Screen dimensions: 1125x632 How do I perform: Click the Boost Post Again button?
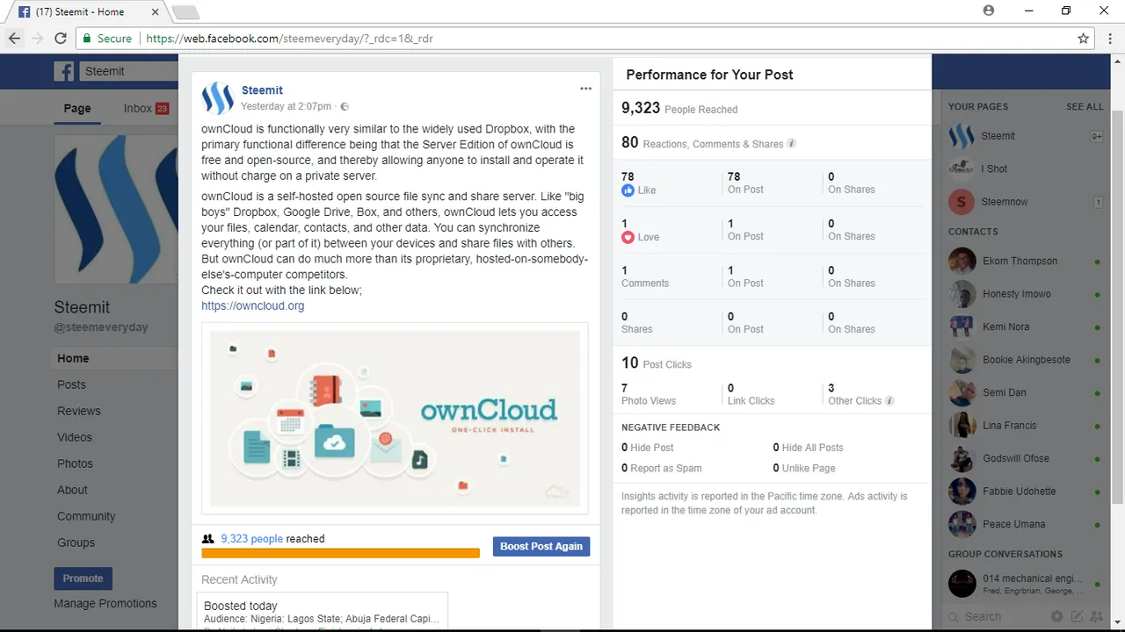(541, 546)
